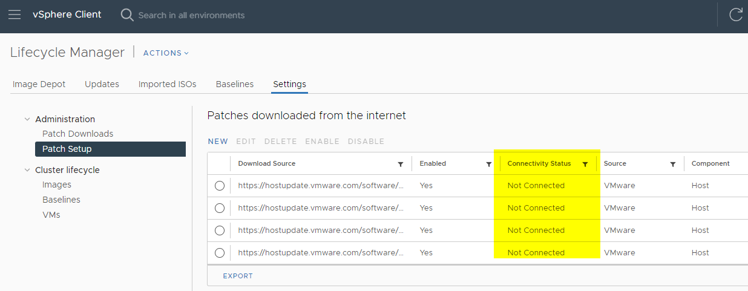The height and width of the screenshot is (291, 748).
Task: Select radio button of third download source
Action: coord(220,231)
